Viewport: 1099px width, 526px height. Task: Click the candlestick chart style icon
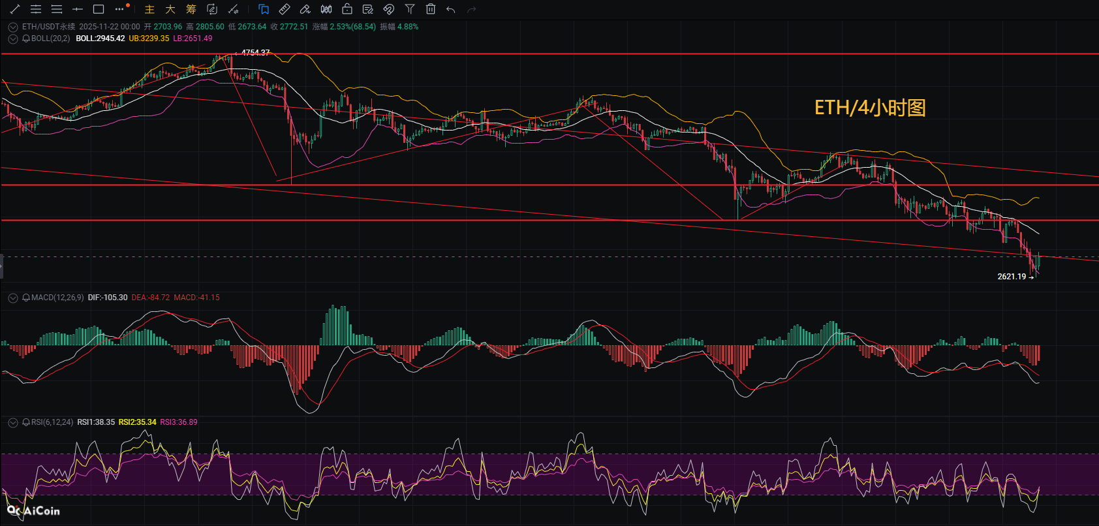[x=326, y=9]
